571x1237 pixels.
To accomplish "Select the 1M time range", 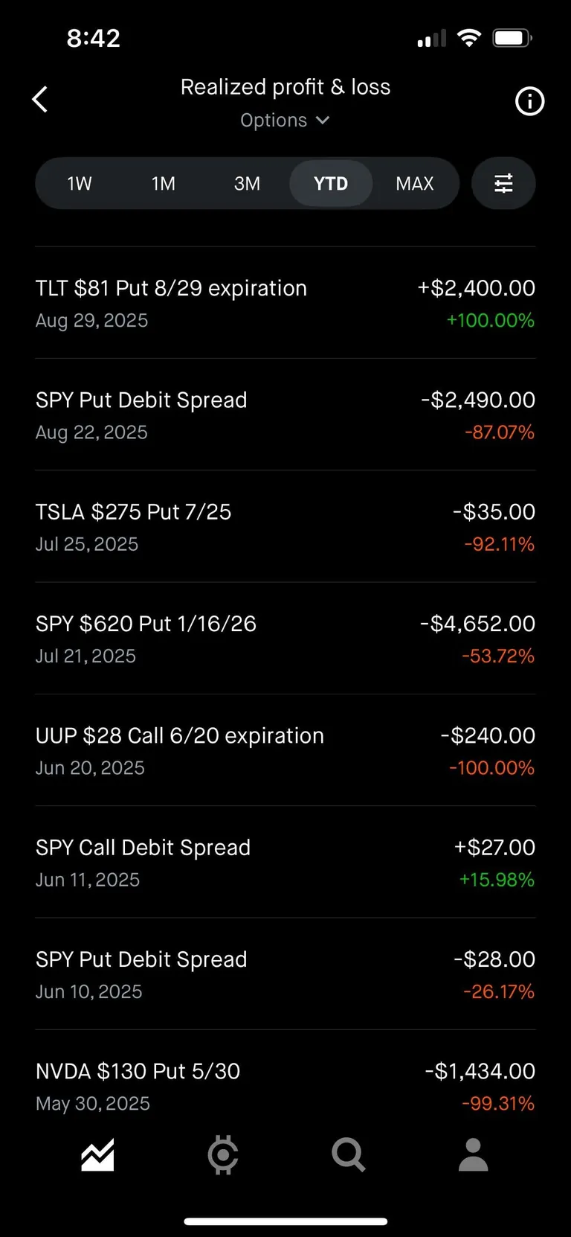I will (164, 183).
